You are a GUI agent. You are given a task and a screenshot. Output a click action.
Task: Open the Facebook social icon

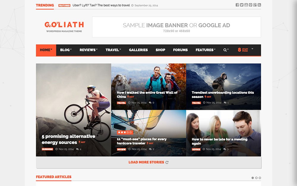coord(237,5)
